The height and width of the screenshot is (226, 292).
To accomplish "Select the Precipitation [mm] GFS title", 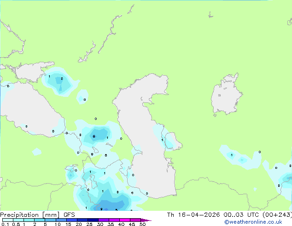I will 37,215.
